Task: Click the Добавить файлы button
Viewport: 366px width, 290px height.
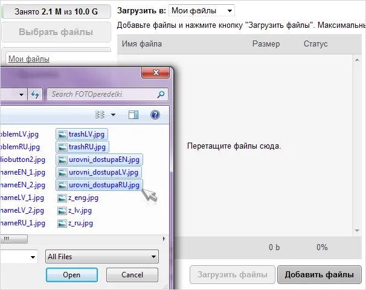Action: pyautogui.click(x=319, y=274)
